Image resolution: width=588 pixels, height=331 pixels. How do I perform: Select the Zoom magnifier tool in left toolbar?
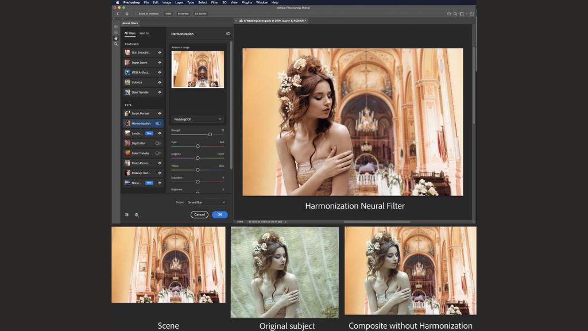[115, 44]
